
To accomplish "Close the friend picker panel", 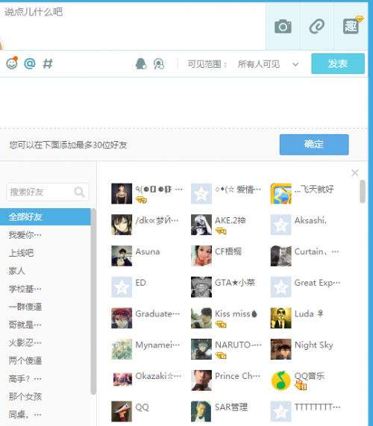I will point(355,173).
